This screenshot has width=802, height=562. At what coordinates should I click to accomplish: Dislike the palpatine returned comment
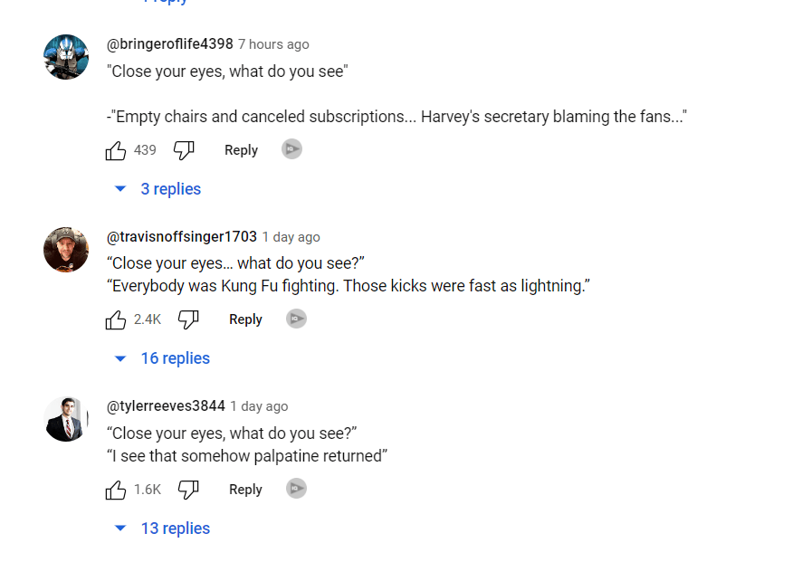coord(188,490)
